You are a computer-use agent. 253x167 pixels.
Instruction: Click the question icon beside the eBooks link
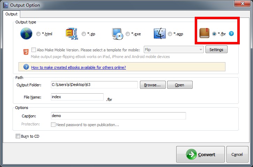coord(26,67)
